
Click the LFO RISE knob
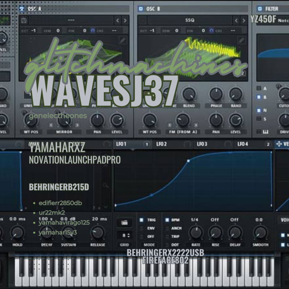pyautogui.click(x=215, y=233)
